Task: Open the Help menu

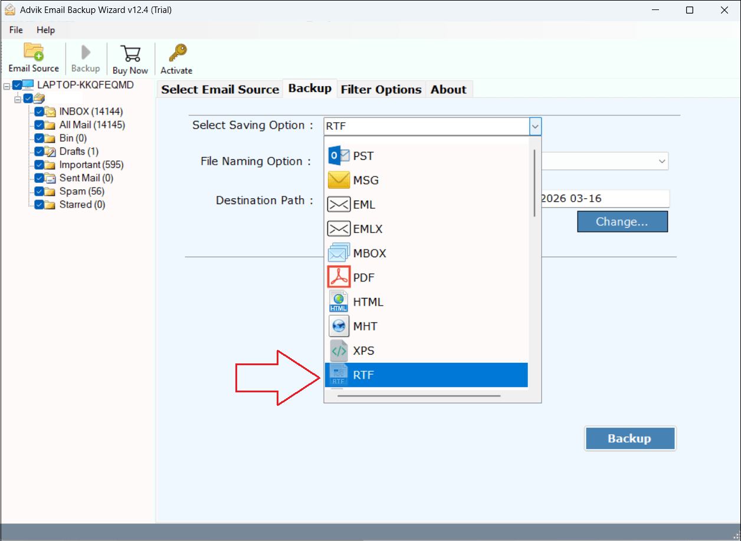Action: tap(45, 30)
